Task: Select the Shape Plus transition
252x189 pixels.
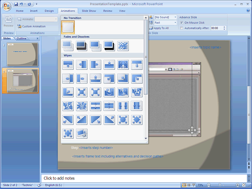Action: 68,133
